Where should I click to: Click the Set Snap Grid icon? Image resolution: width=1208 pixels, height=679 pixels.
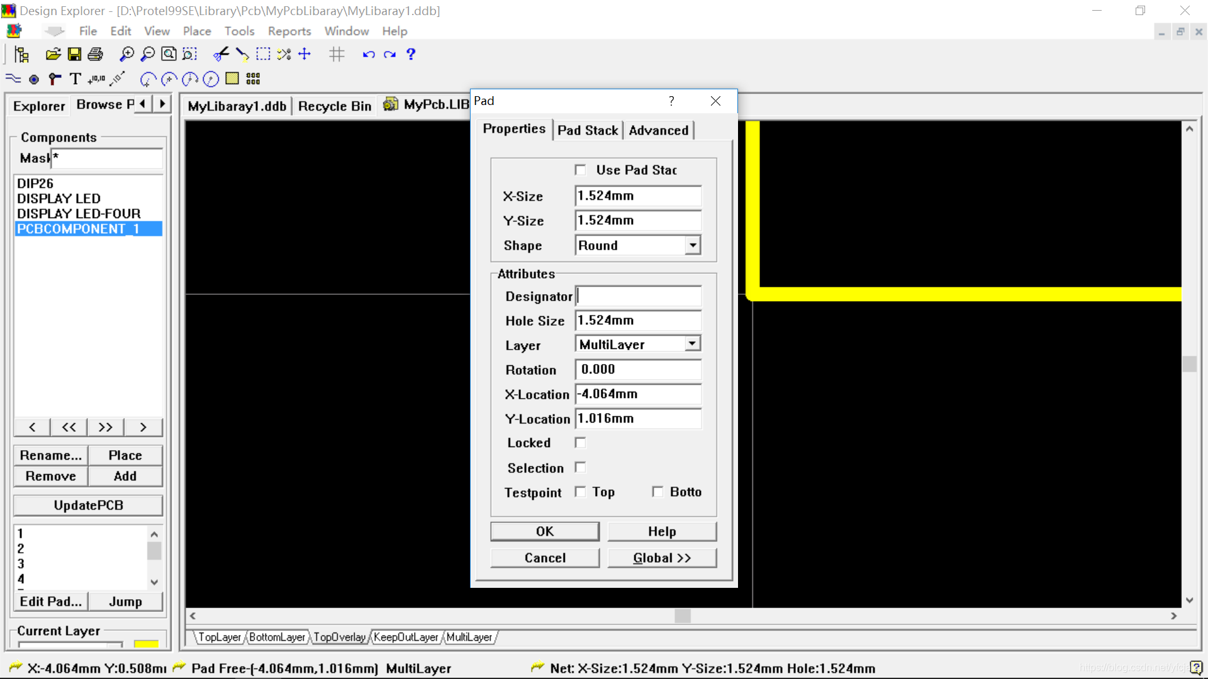tap(337, 54)
